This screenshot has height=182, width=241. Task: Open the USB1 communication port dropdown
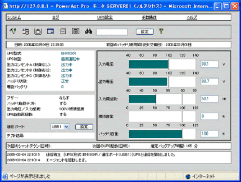[x=60, y=127]
